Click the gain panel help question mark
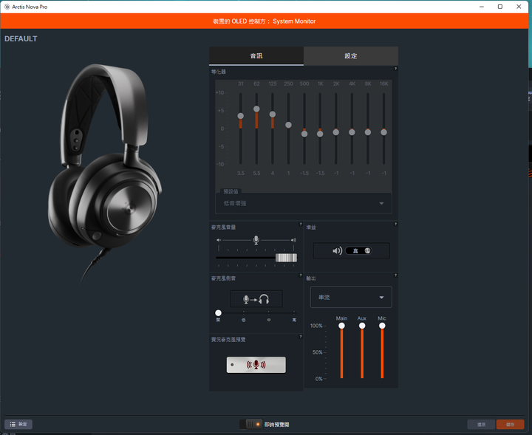Viewport: 532px width, 435px height. coord(395,224)
